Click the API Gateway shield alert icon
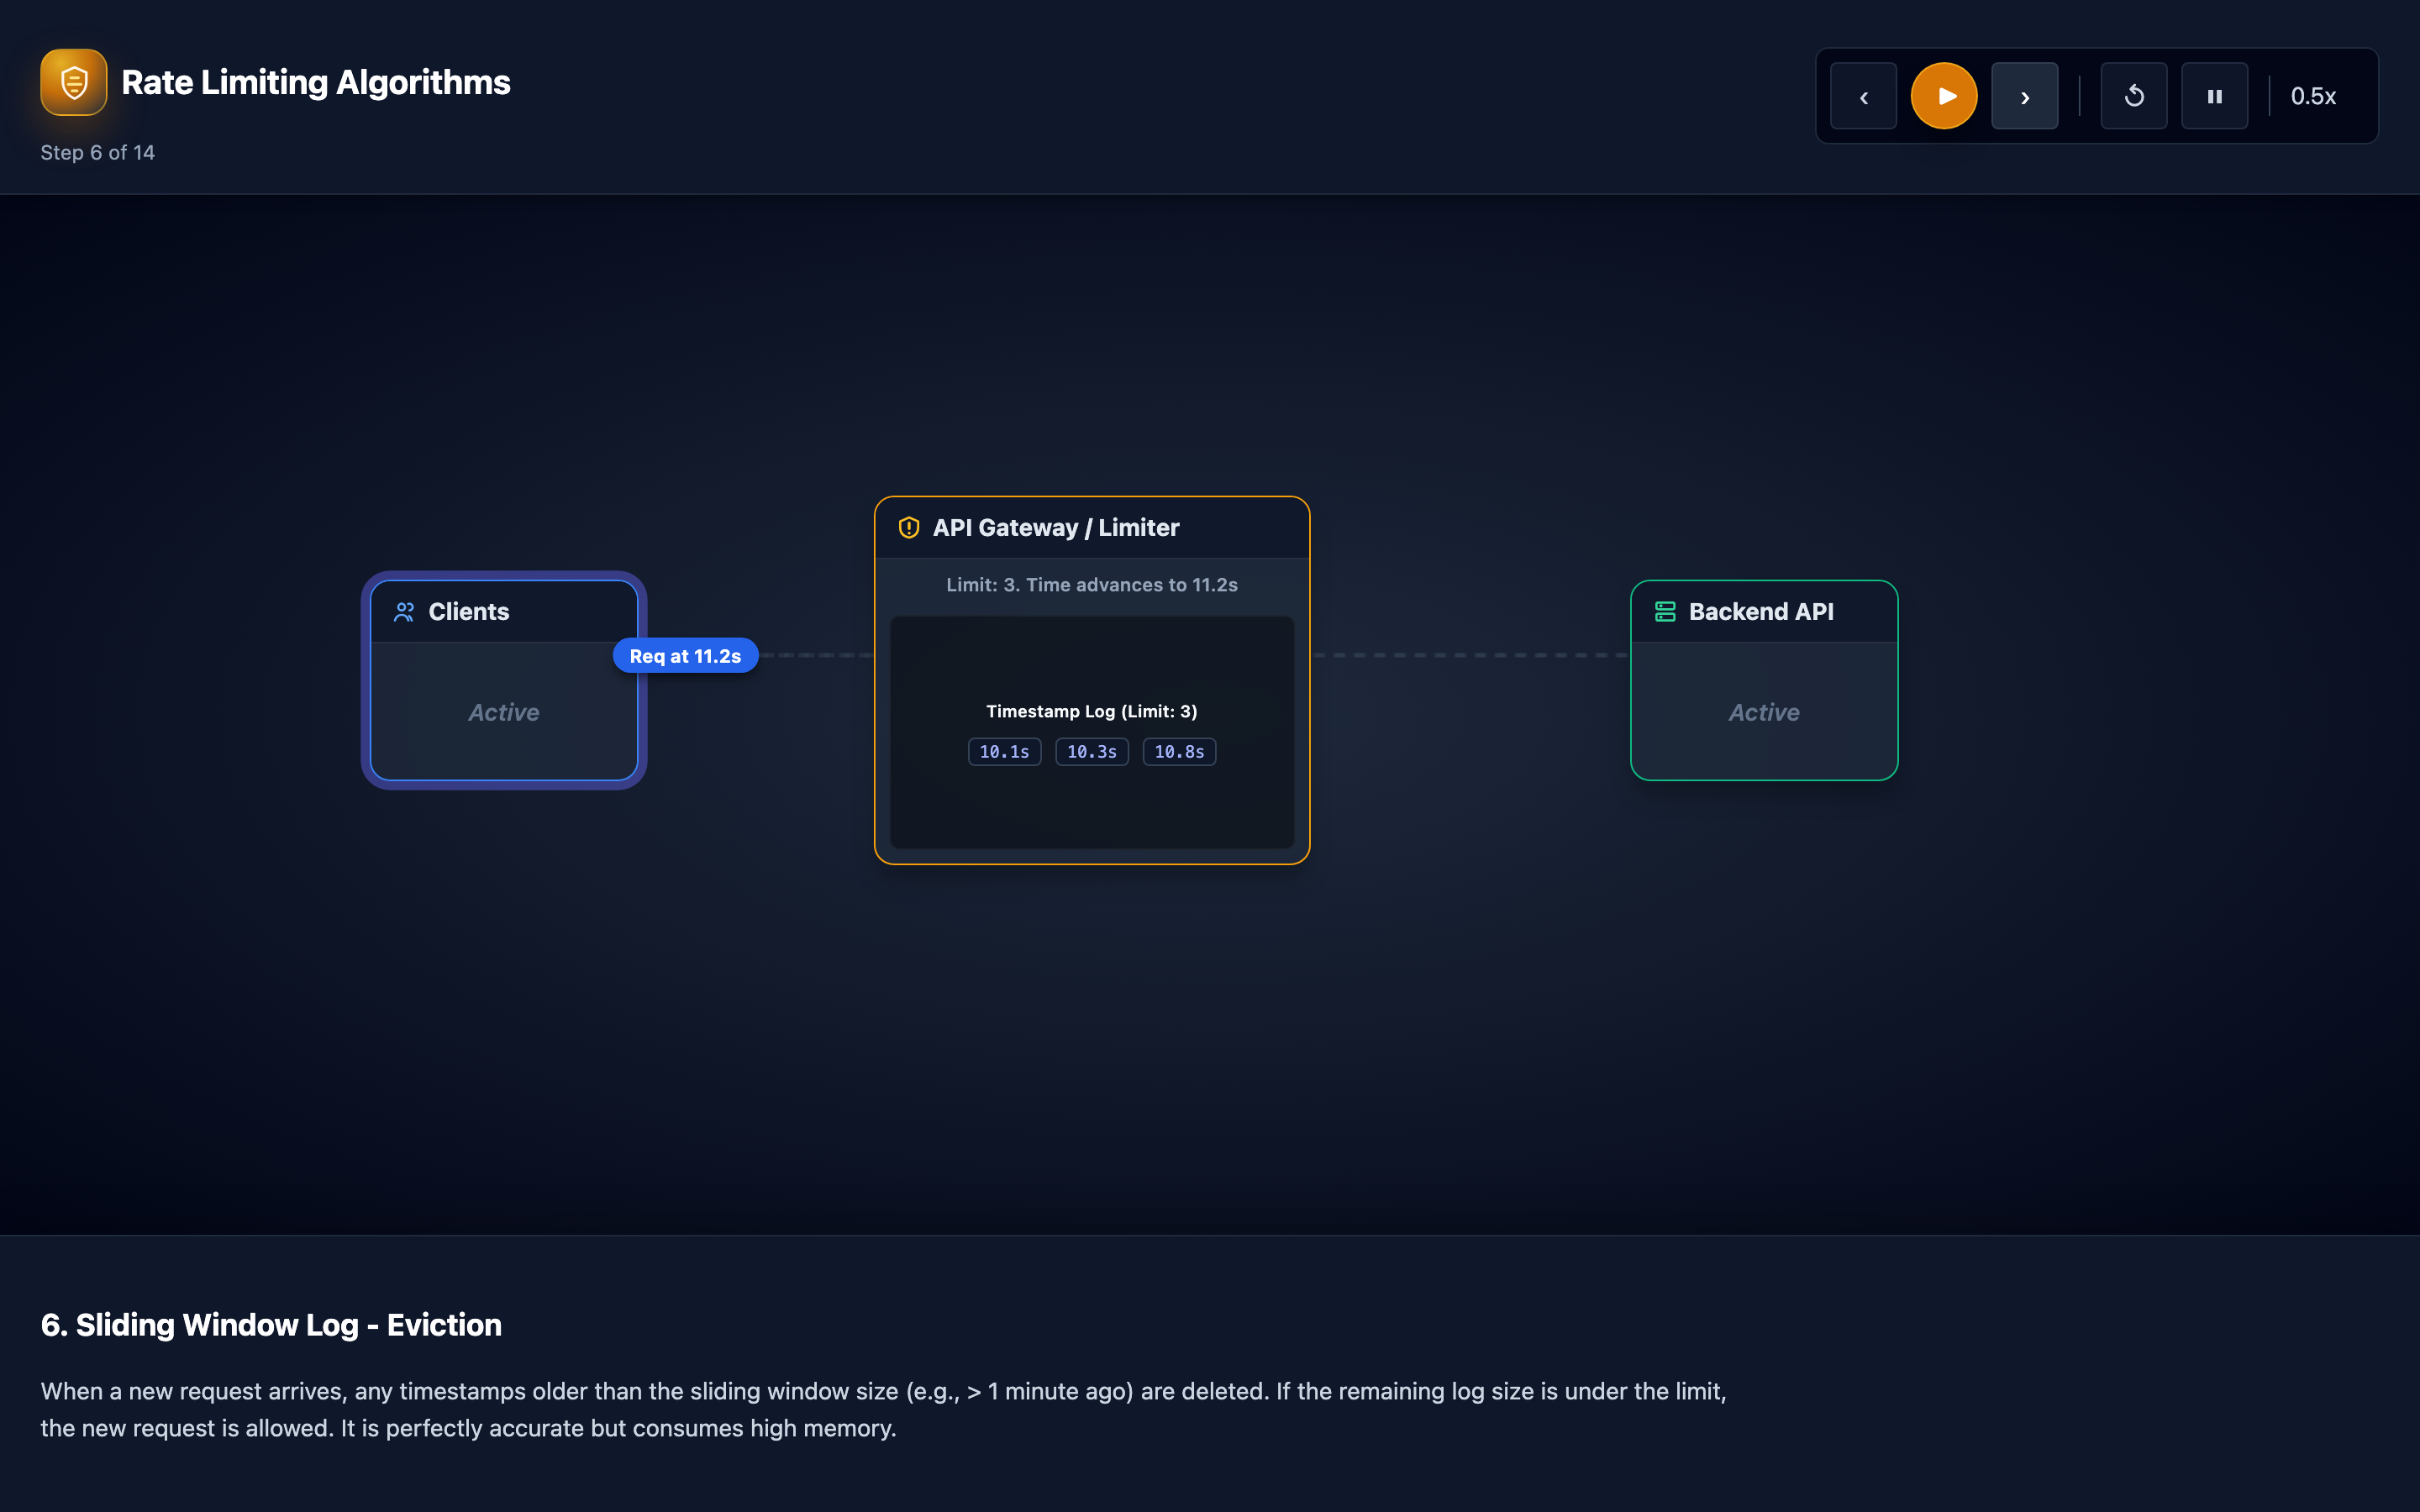This screenshot has height=1512, width=2420. 909,528
